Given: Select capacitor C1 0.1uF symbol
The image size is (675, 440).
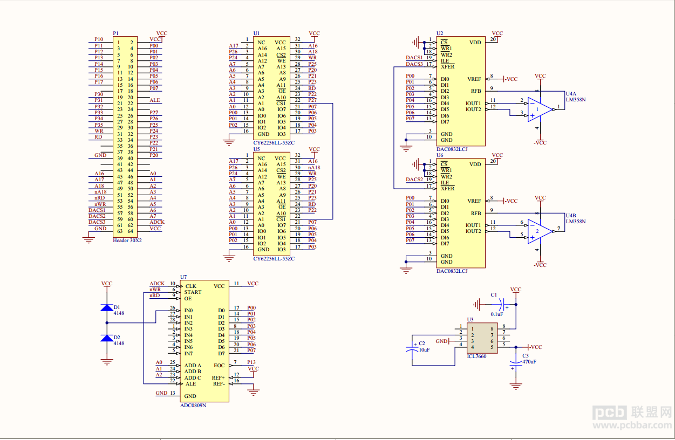Looking at the screenshot, I should (x=500, y=304).
